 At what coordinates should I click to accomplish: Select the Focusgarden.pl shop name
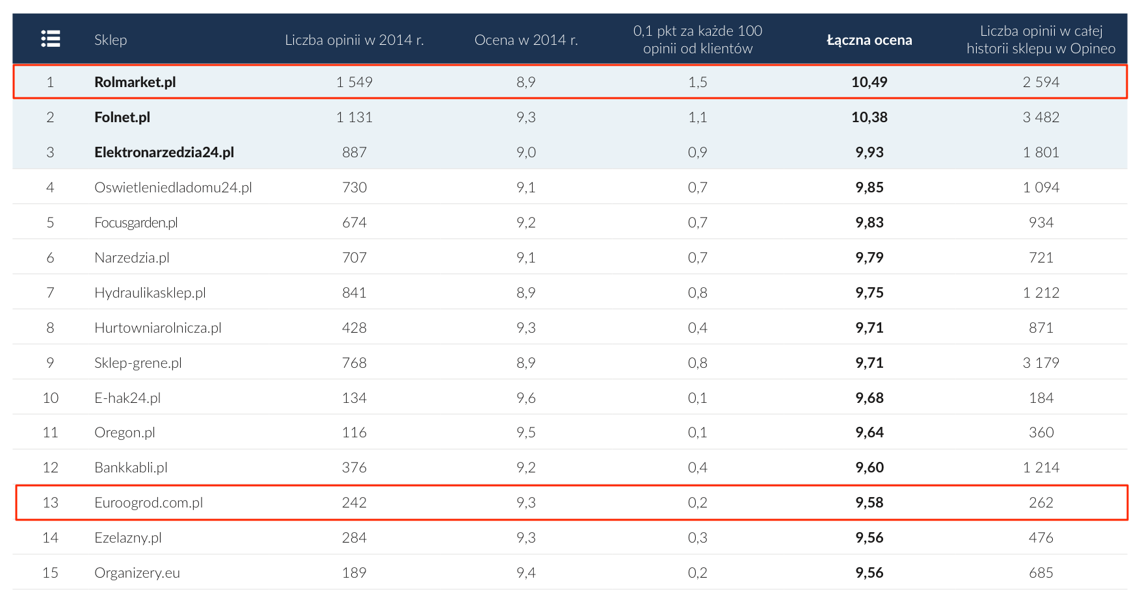click(x=136, y=222)
